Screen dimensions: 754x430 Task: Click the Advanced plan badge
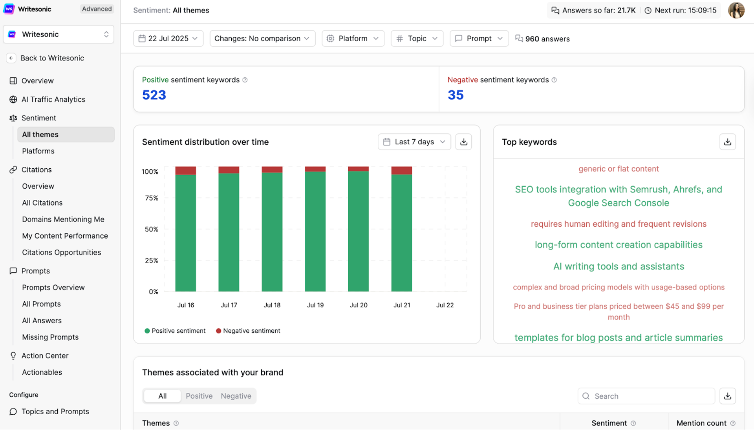(97, 9)
